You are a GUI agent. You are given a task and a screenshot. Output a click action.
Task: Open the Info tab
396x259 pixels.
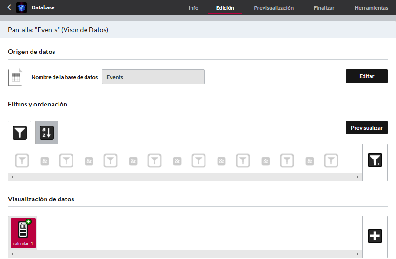(193, 8)
